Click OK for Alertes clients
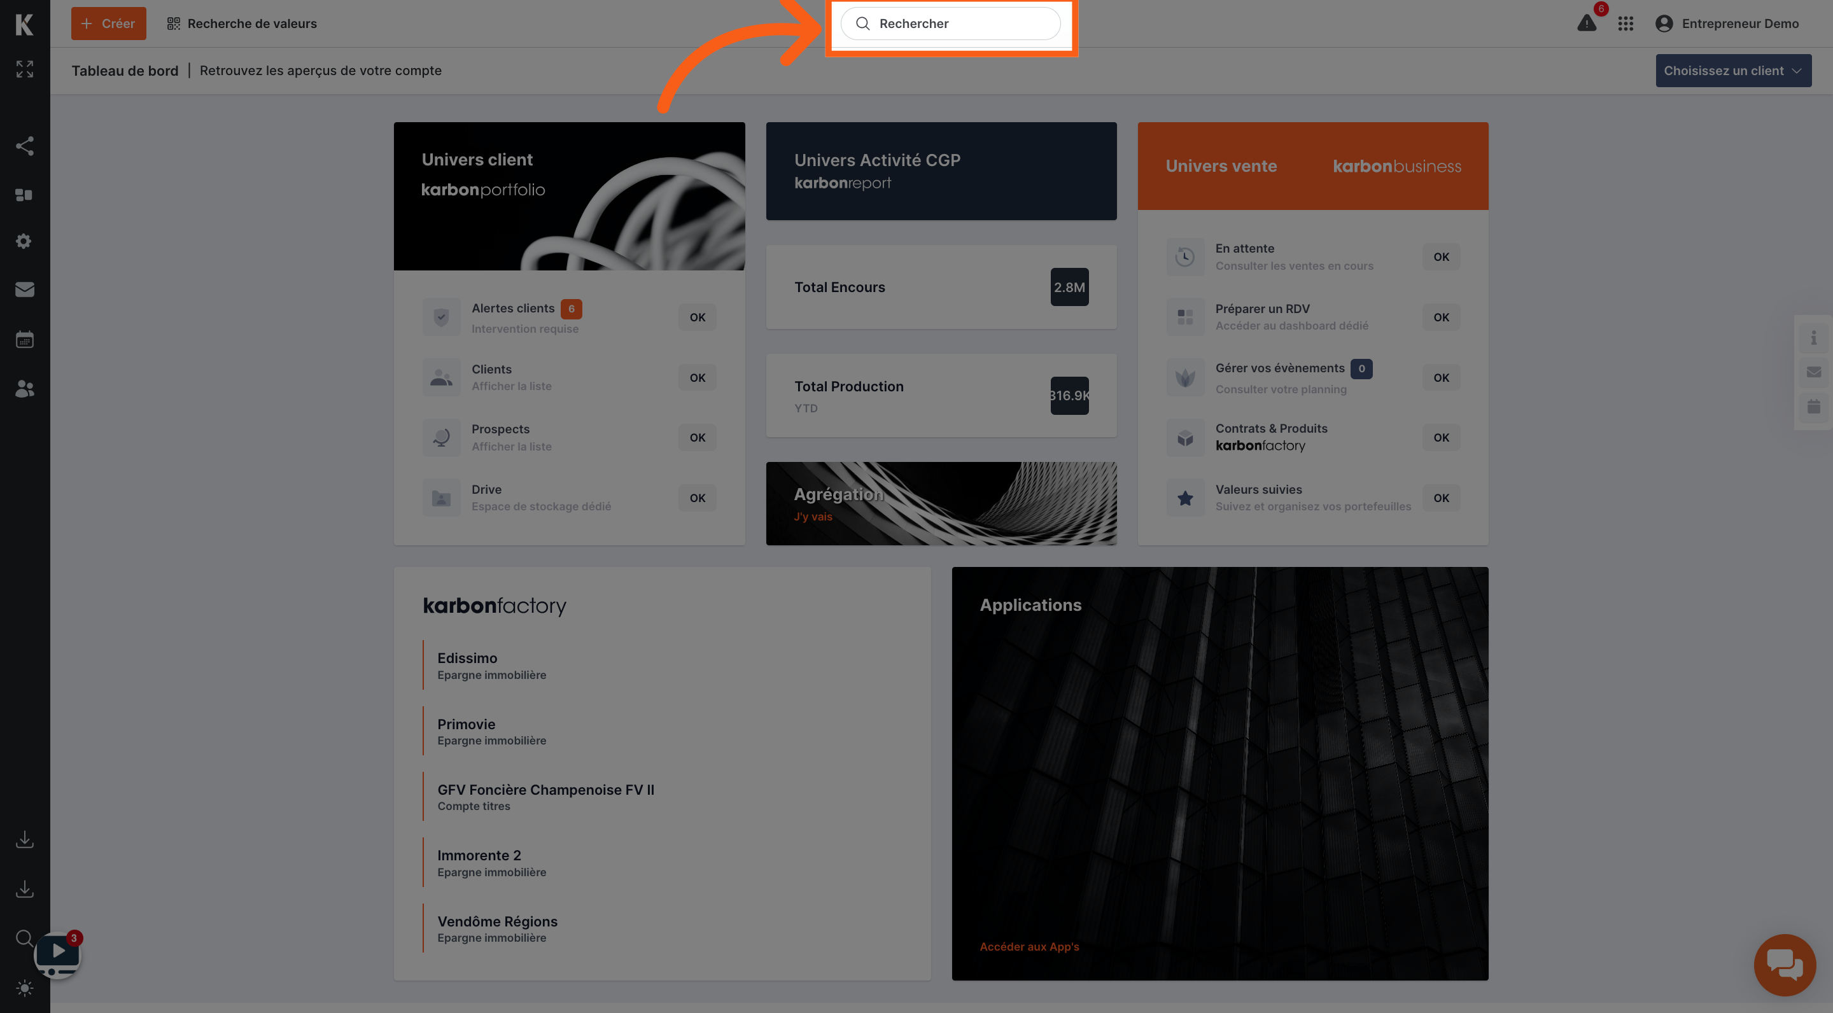 697,318
